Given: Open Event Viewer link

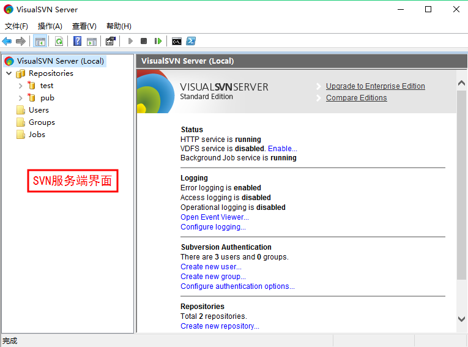Looking at the screenshot, I should (215, 217).
